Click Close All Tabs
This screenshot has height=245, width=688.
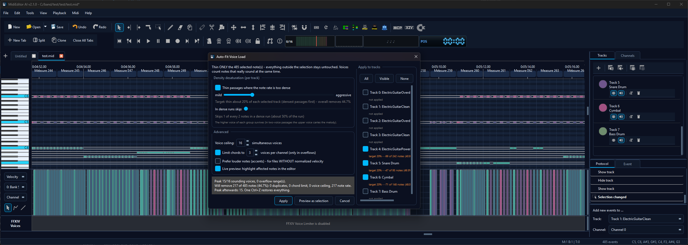[83, 40]
